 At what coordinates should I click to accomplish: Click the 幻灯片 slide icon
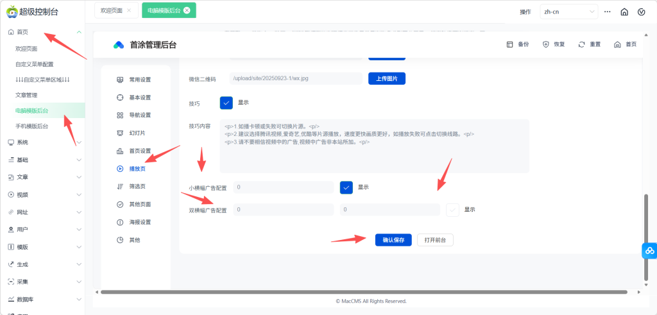(x=120, y=133)
